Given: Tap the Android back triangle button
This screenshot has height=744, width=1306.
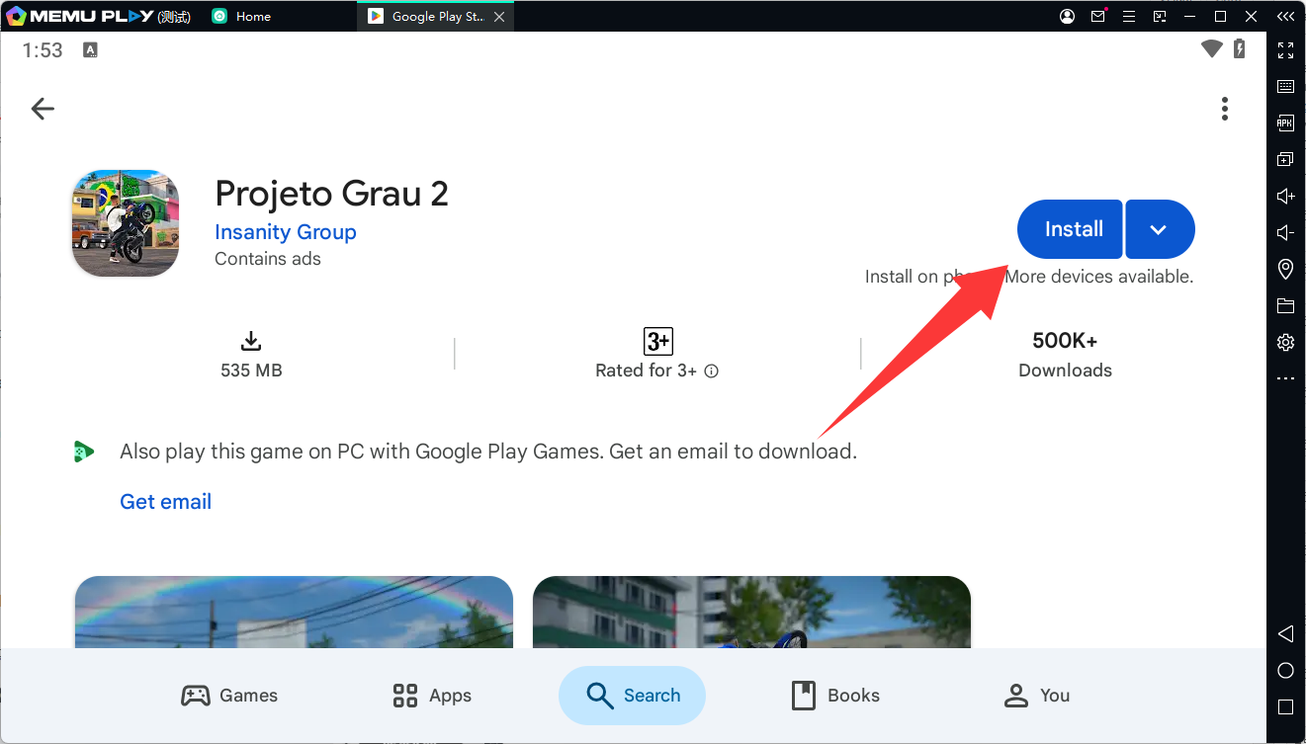Looking at the screenshot, I should tap(1286, 633).
